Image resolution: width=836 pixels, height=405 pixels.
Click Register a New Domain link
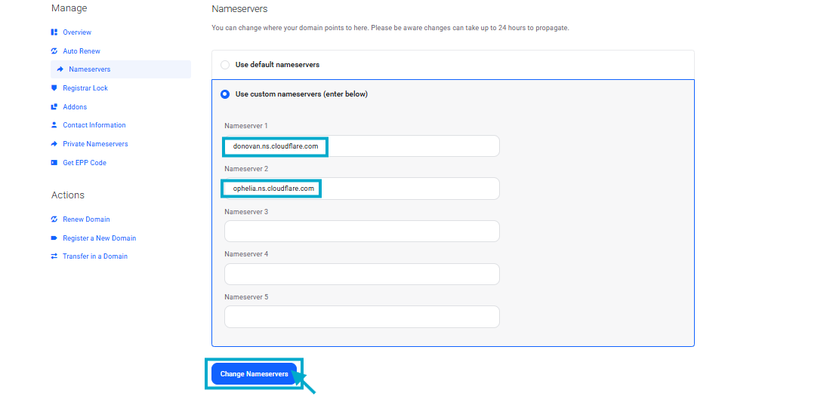[99, 238]
